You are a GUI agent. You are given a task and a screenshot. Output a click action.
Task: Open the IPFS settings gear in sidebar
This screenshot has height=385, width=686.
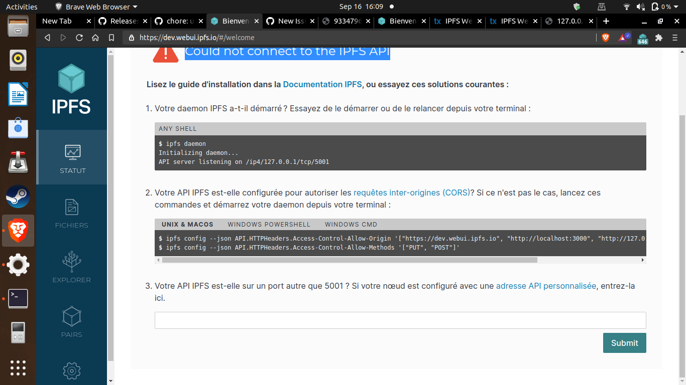[x=72, y=370]
